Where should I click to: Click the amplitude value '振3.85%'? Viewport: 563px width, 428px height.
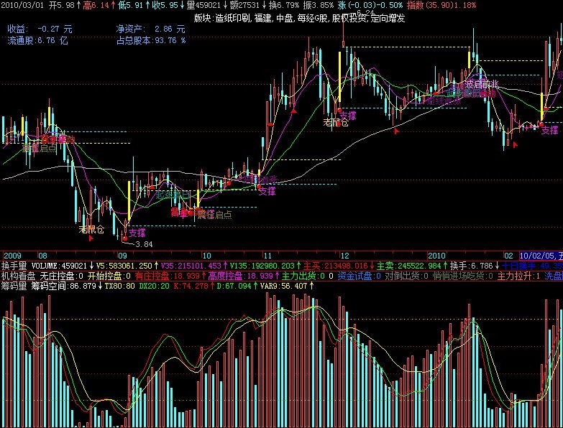click(318, 5)
